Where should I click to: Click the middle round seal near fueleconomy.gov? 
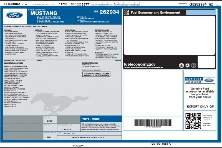(188, 65)
